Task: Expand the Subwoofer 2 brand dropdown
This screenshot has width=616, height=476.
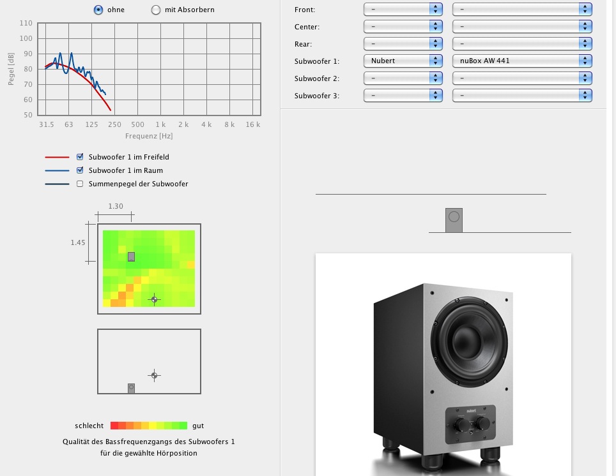Action: pyautogui.click(x=403, y=78)
